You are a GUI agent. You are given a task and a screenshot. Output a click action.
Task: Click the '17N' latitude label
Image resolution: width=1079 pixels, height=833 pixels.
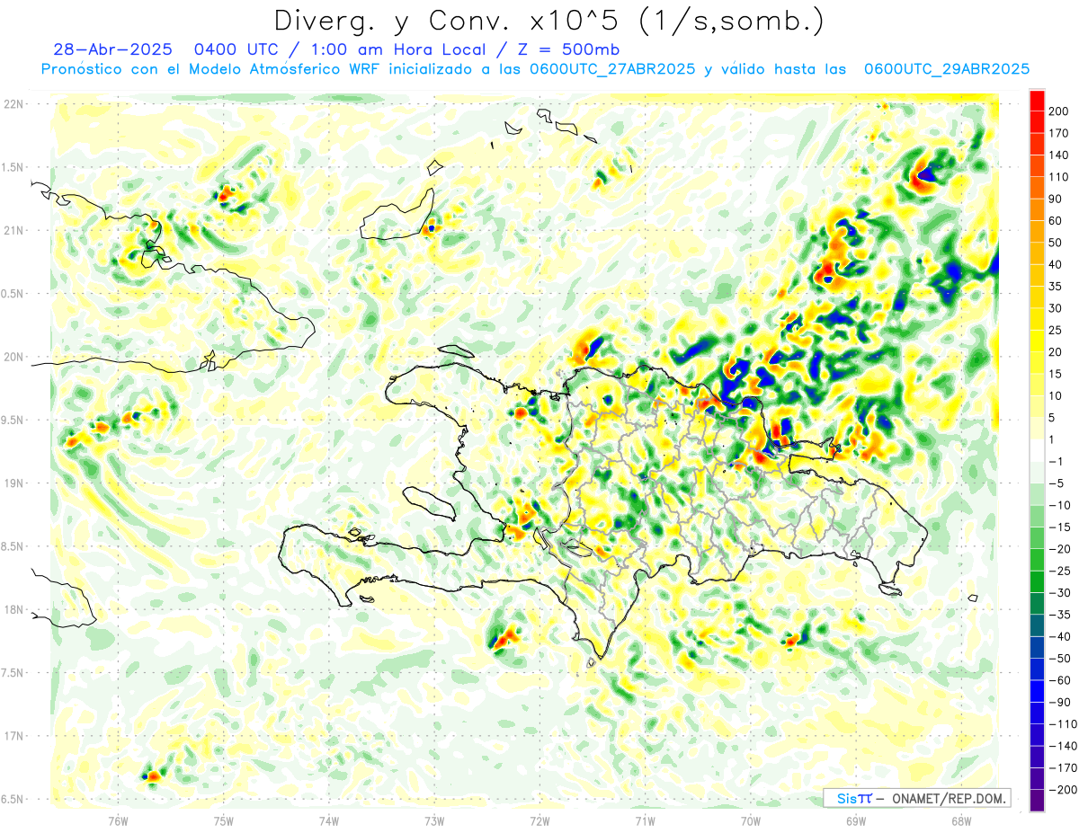tap(13, 736)
